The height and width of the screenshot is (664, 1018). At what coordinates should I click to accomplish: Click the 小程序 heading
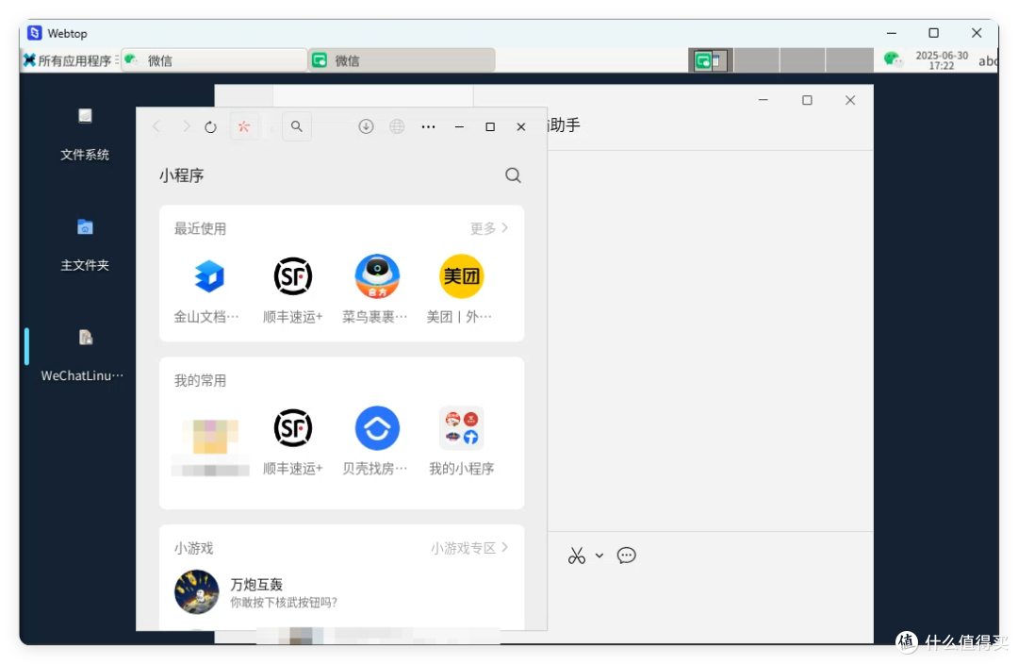(182, 175)
